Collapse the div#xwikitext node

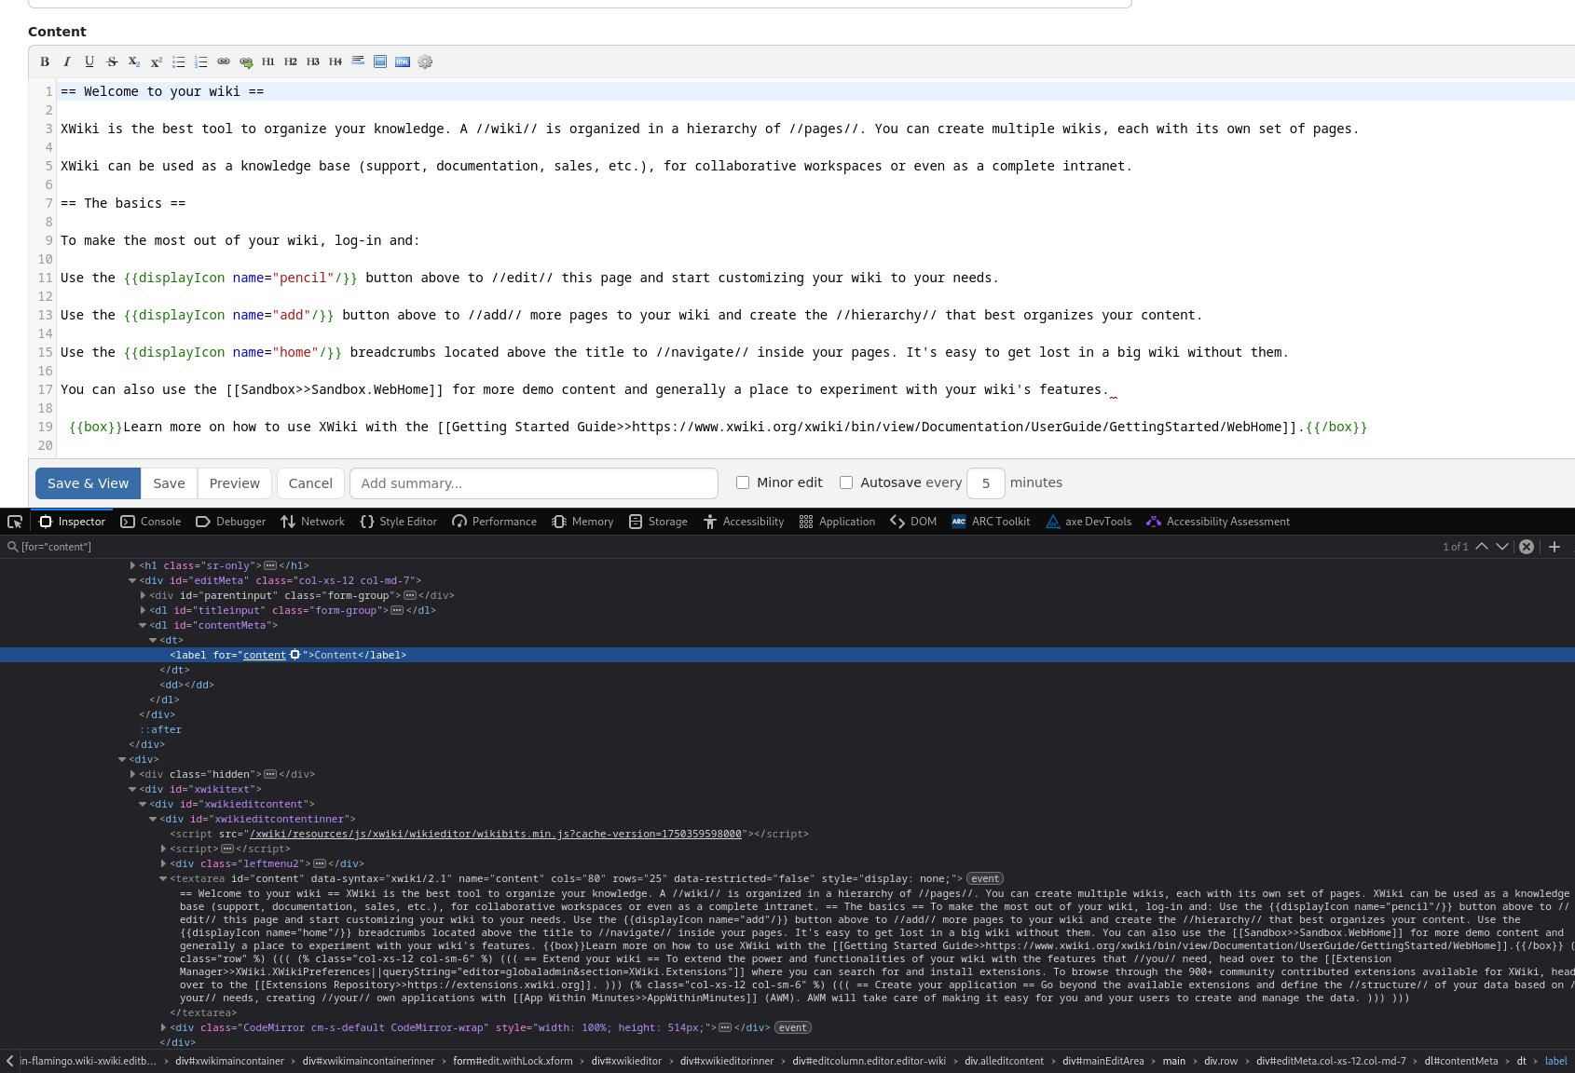pos(132,789)
